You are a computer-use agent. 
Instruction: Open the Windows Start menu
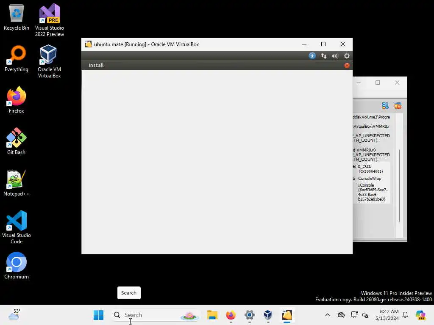pos(98,315)
